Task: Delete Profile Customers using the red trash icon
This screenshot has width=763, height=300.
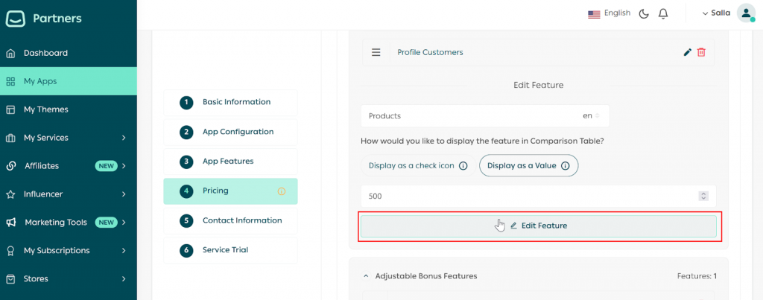Action: click(x=701, y=52)
